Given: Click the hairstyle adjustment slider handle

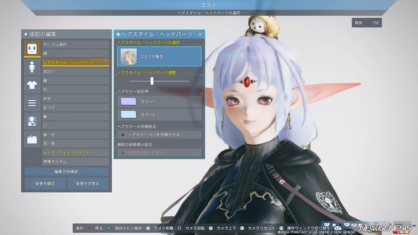Looking at the screenshot, I should [x=152, y=81].
